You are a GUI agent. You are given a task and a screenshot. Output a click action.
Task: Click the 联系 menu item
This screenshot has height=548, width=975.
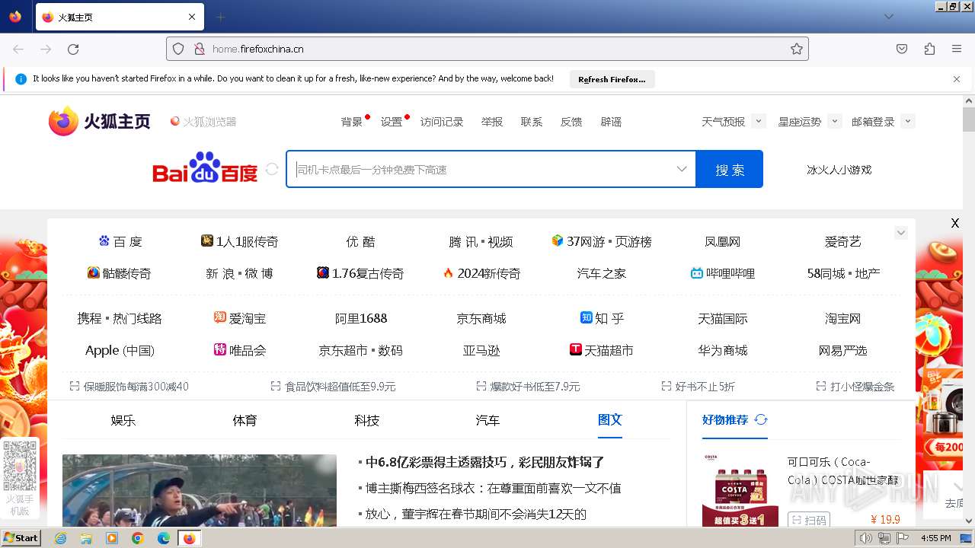pyautogui.click(x=532, y=122)
